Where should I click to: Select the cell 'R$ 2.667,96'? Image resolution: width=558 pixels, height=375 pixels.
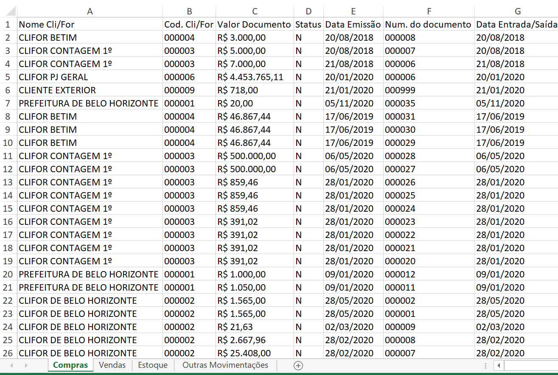coord(255,340)
